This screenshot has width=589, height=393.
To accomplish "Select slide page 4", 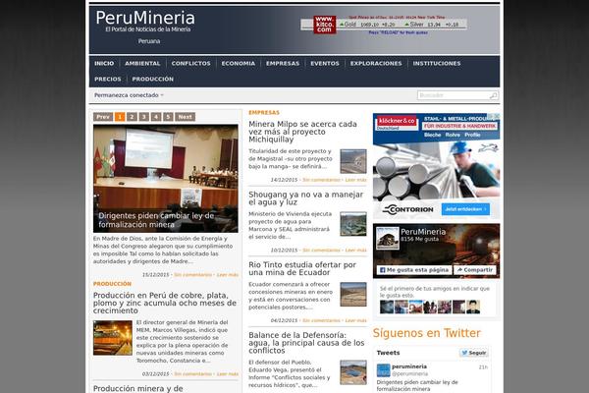I will pyautogui.click(x=156, y=117).
